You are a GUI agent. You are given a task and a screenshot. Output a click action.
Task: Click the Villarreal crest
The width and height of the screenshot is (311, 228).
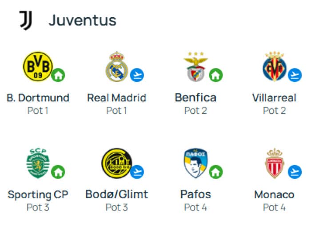click(274, 67)
